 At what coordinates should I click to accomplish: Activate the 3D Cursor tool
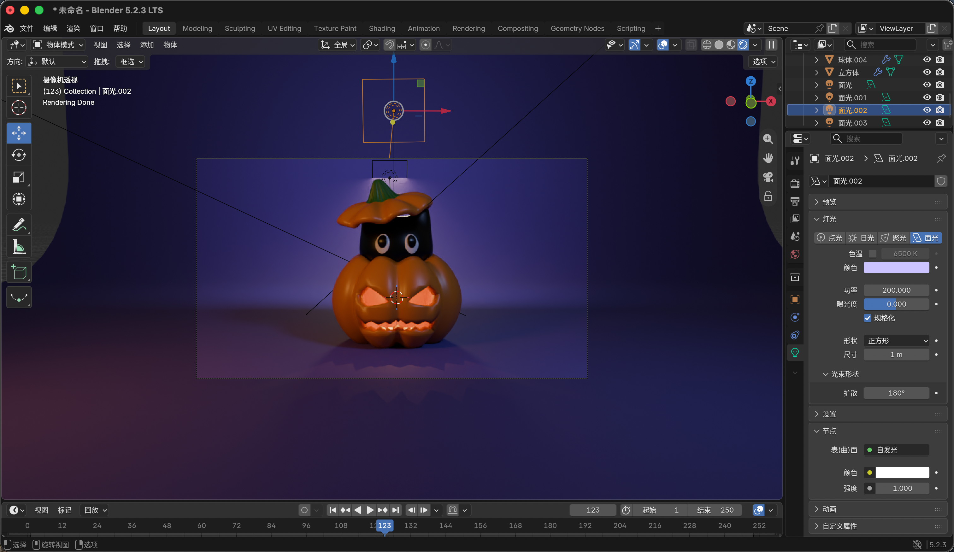(x=19, y=108)
